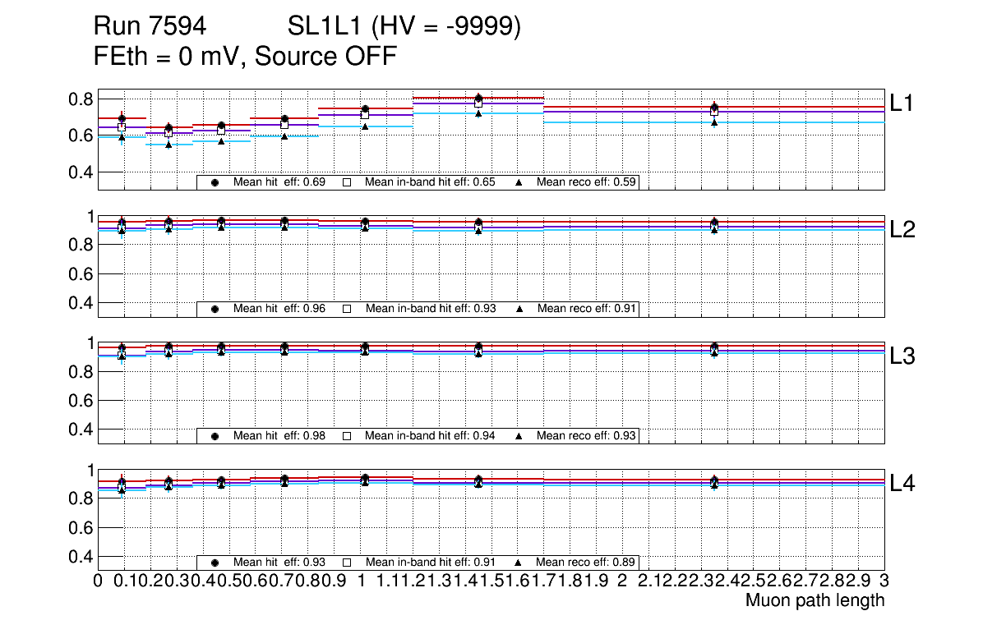983x634 pixels.
Task: Select the 'Mean reco eff: 0.93' legend entry
Action: click(587, 435)
